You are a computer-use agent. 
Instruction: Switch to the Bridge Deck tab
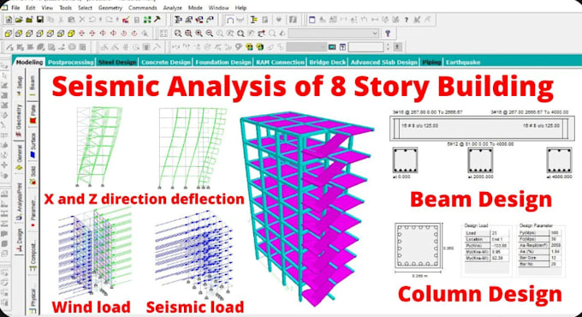coord(327,62)
